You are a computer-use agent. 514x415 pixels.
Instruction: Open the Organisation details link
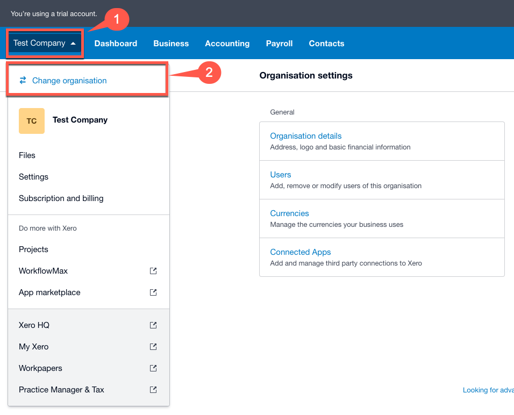coord(305,136)
